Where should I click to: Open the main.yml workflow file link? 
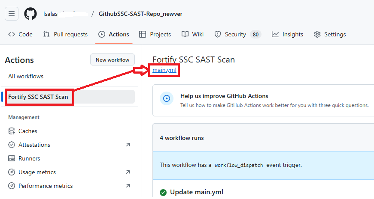pos(164,70)
